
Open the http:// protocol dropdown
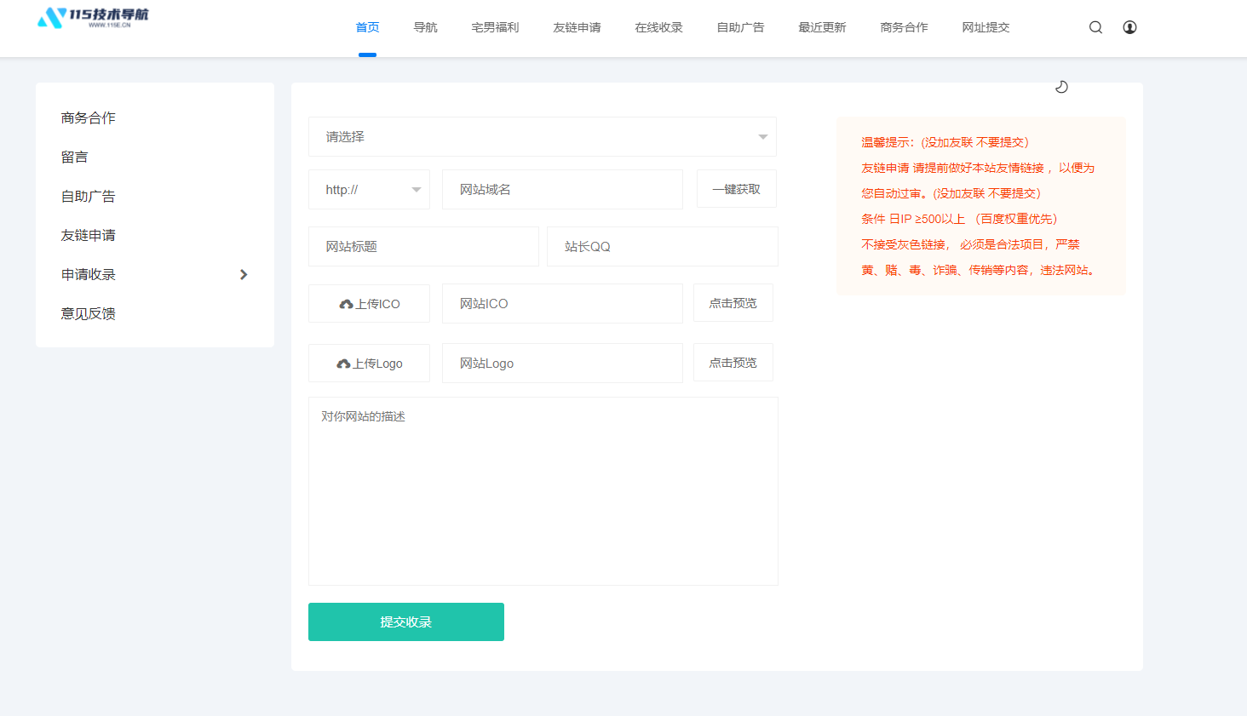[x=369, y=190]
